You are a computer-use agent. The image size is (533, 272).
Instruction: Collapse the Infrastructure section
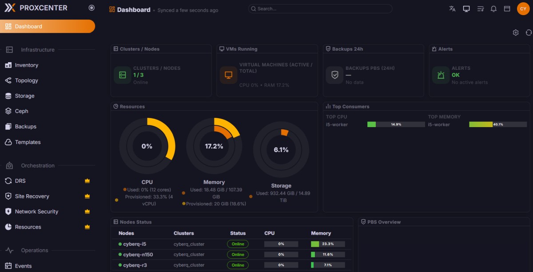click(x=38, y=50)
